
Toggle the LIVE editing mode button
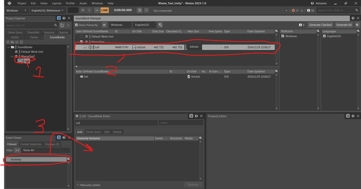click(104, 10)
